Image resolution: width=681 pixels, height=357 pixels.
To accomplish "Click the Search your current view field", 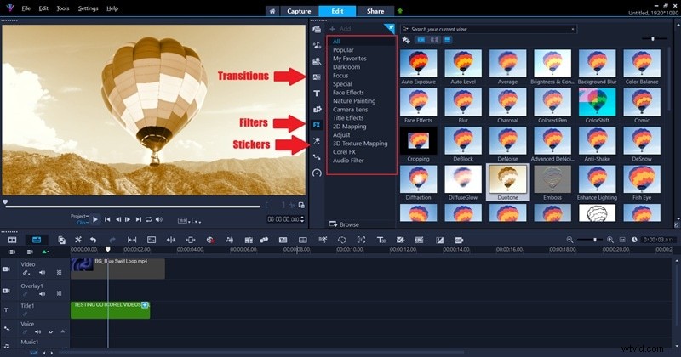I will click(x=489, y=29).
